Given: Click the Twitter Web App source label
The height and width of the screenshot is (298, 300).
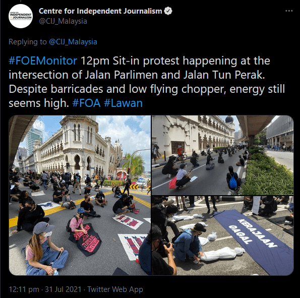Looking at the screenshot, I should tap(115, 289).
